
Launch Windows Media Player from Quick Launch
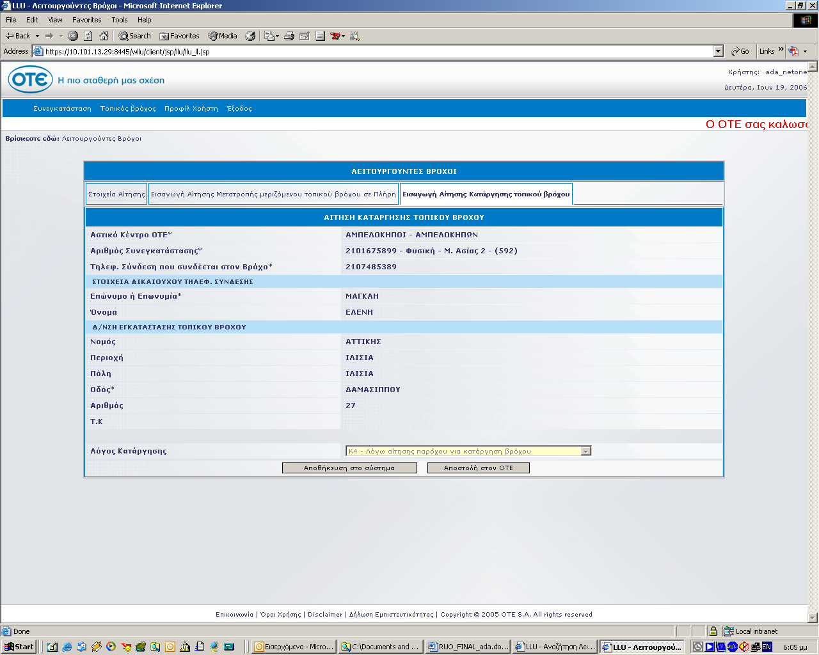(x=111, y=647)
